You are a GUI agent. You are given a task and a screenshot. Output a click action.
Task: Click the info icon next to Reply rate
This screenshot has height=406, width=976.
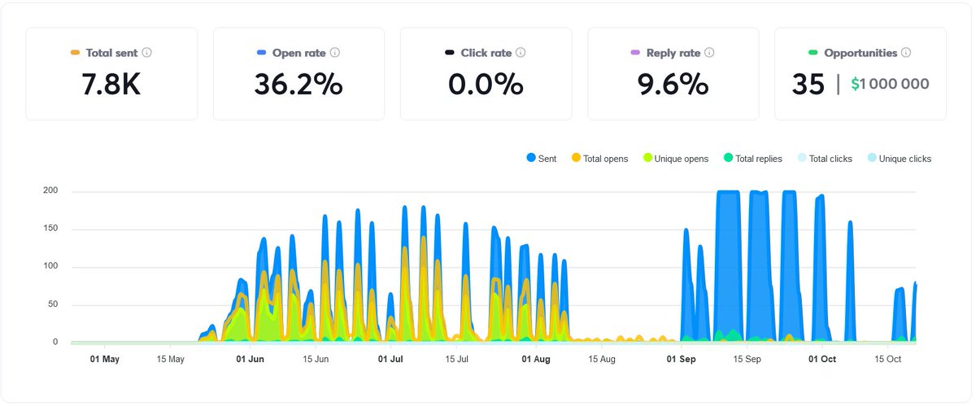pyautogui.click(x=709, y=53)
